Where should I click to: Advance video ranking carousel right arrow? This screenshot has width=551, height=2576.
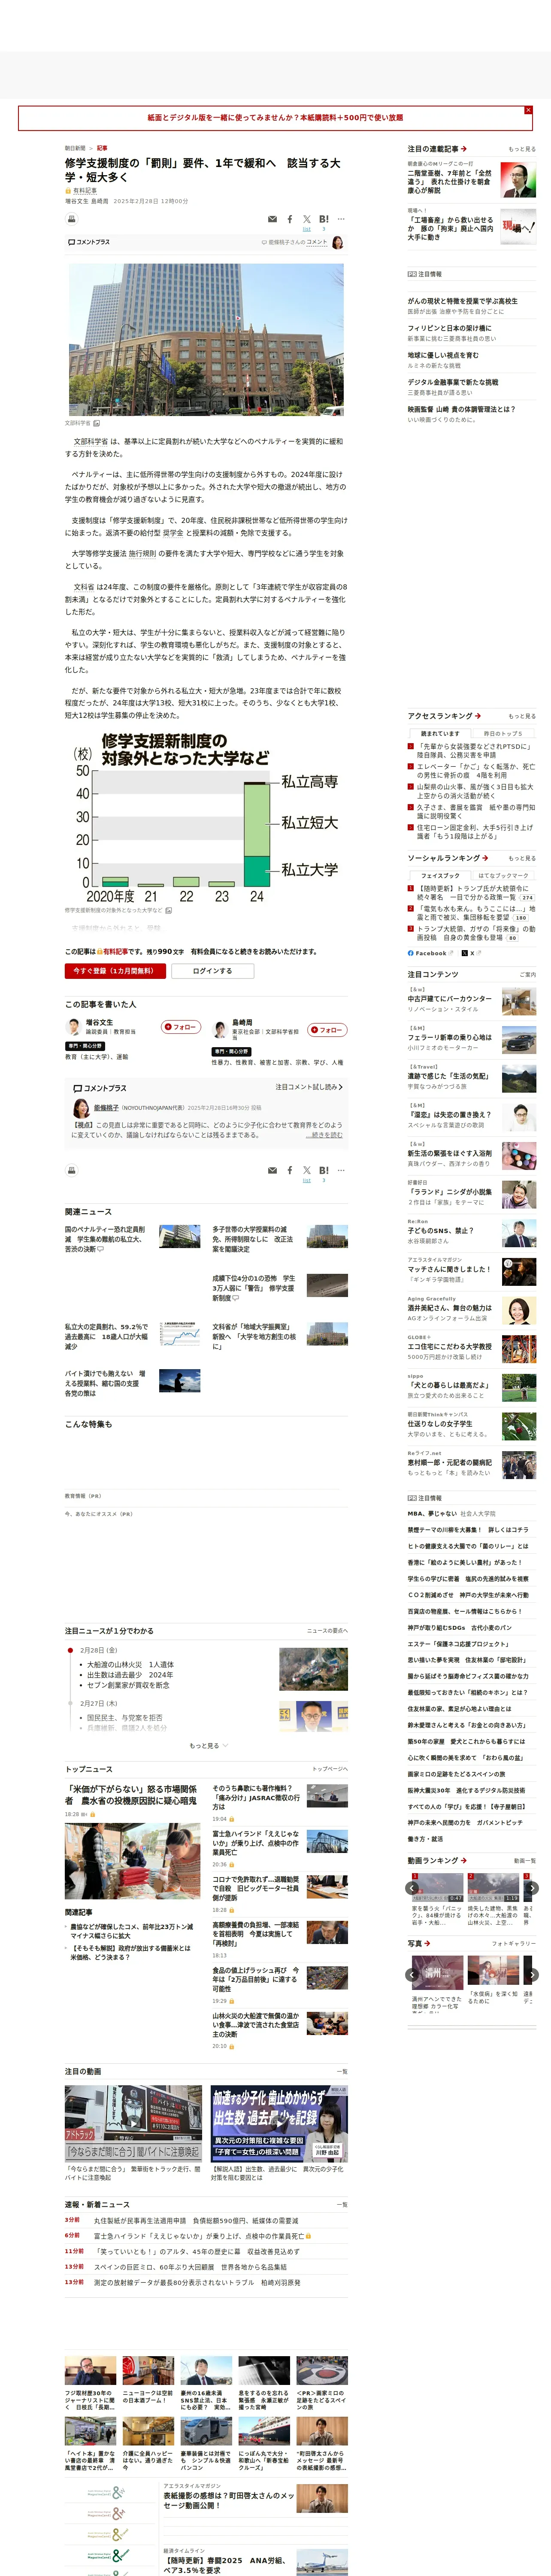tap(532, 1888)
